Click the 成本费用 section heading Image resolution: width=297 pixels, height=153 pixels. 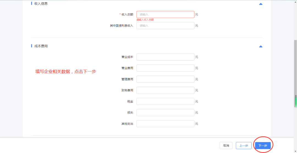[x=41, y=46]
